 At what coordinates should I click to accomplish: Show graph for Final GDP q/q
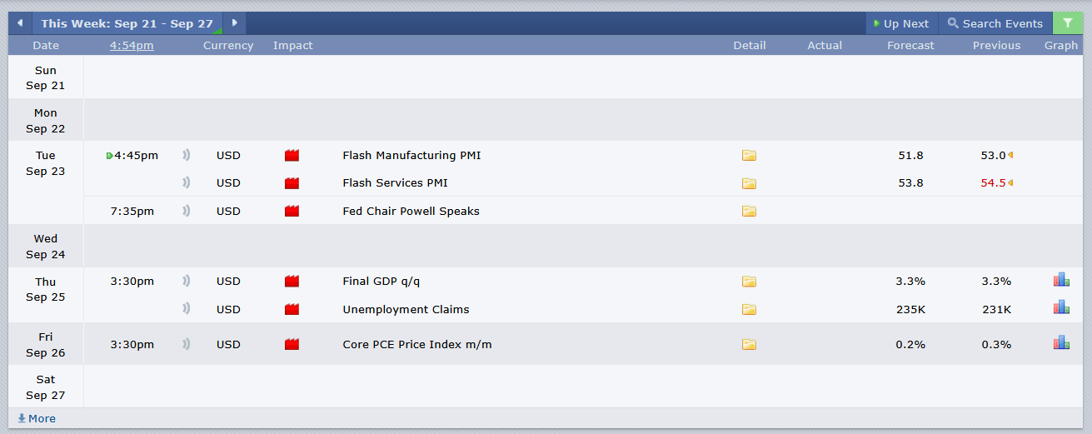tap(1060, 281)
